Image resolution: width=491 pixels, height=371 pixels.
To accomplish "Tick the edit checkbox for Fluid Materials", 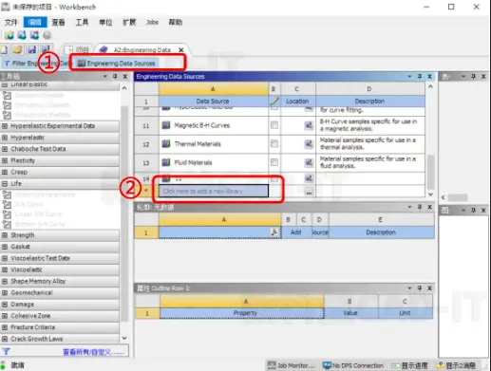I will click(x=274, y=162).
